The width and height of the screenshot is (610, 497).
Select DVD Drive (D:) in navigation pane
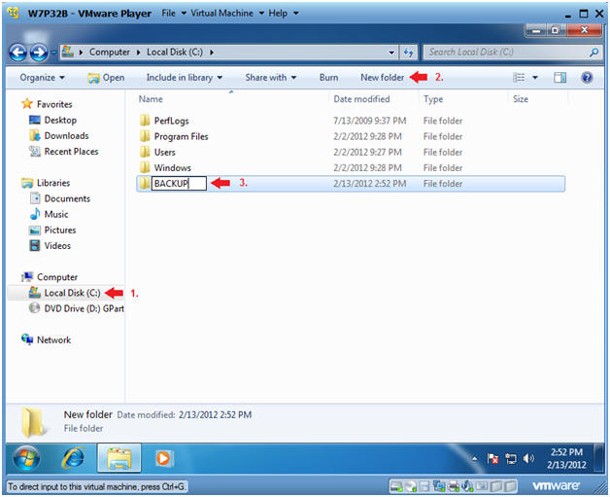click(76, 308)
